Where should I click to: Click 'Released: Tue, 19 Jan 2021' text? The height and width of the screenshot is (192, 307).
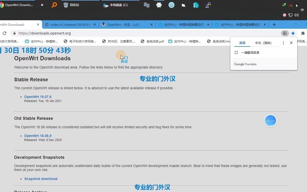tap(43, 101)
